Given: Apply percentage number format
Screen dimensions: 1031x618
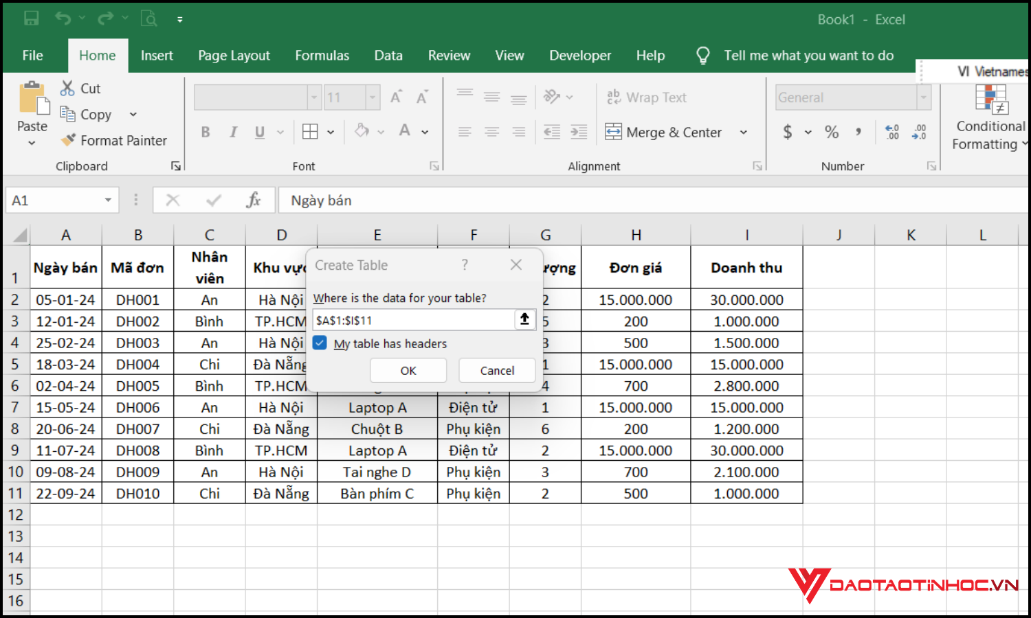Looking at the screenshot, I should 831,132.
